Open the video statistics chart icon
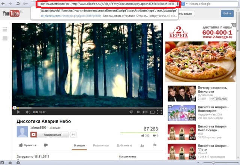Viewport: 240px width, 165px height. (x=142, y=145)
